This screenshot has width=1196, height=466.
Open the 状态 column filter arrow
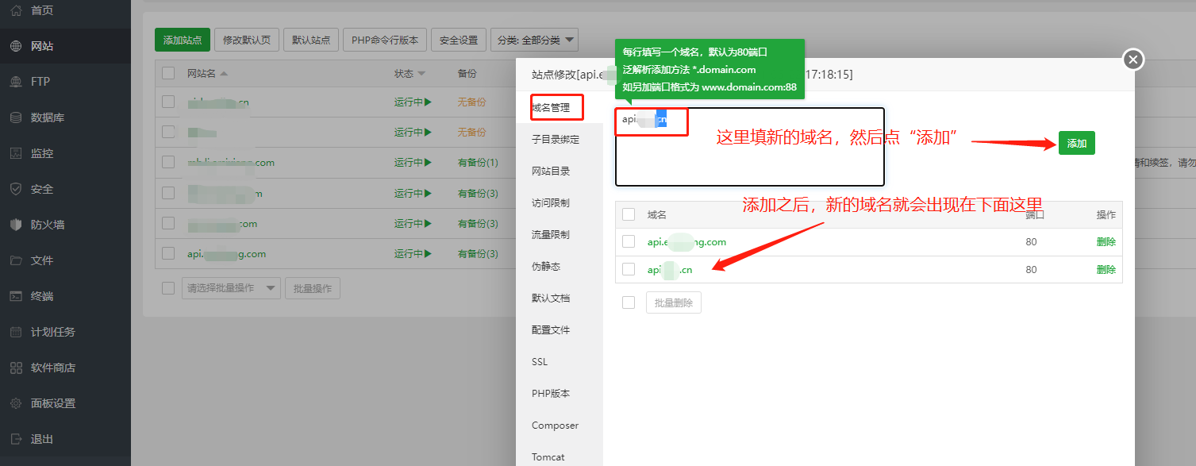(x=421, y=74)
